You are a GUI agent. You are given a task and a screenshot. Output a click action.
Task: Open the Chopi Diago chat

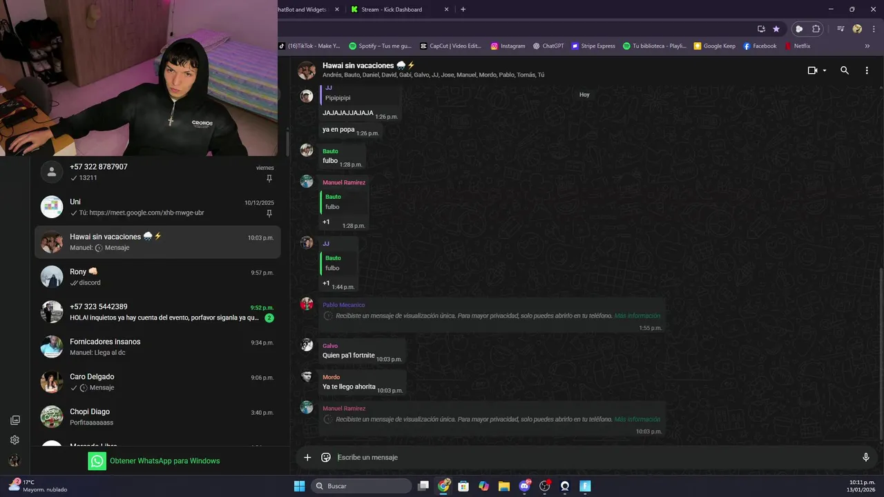(x=157, y=417)
